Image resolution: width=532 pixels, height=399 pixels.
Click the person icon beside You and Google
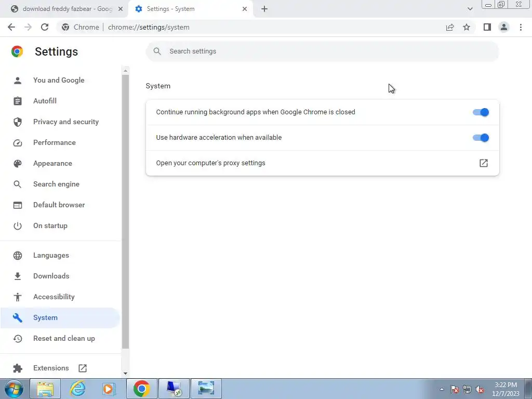point(17,81)
